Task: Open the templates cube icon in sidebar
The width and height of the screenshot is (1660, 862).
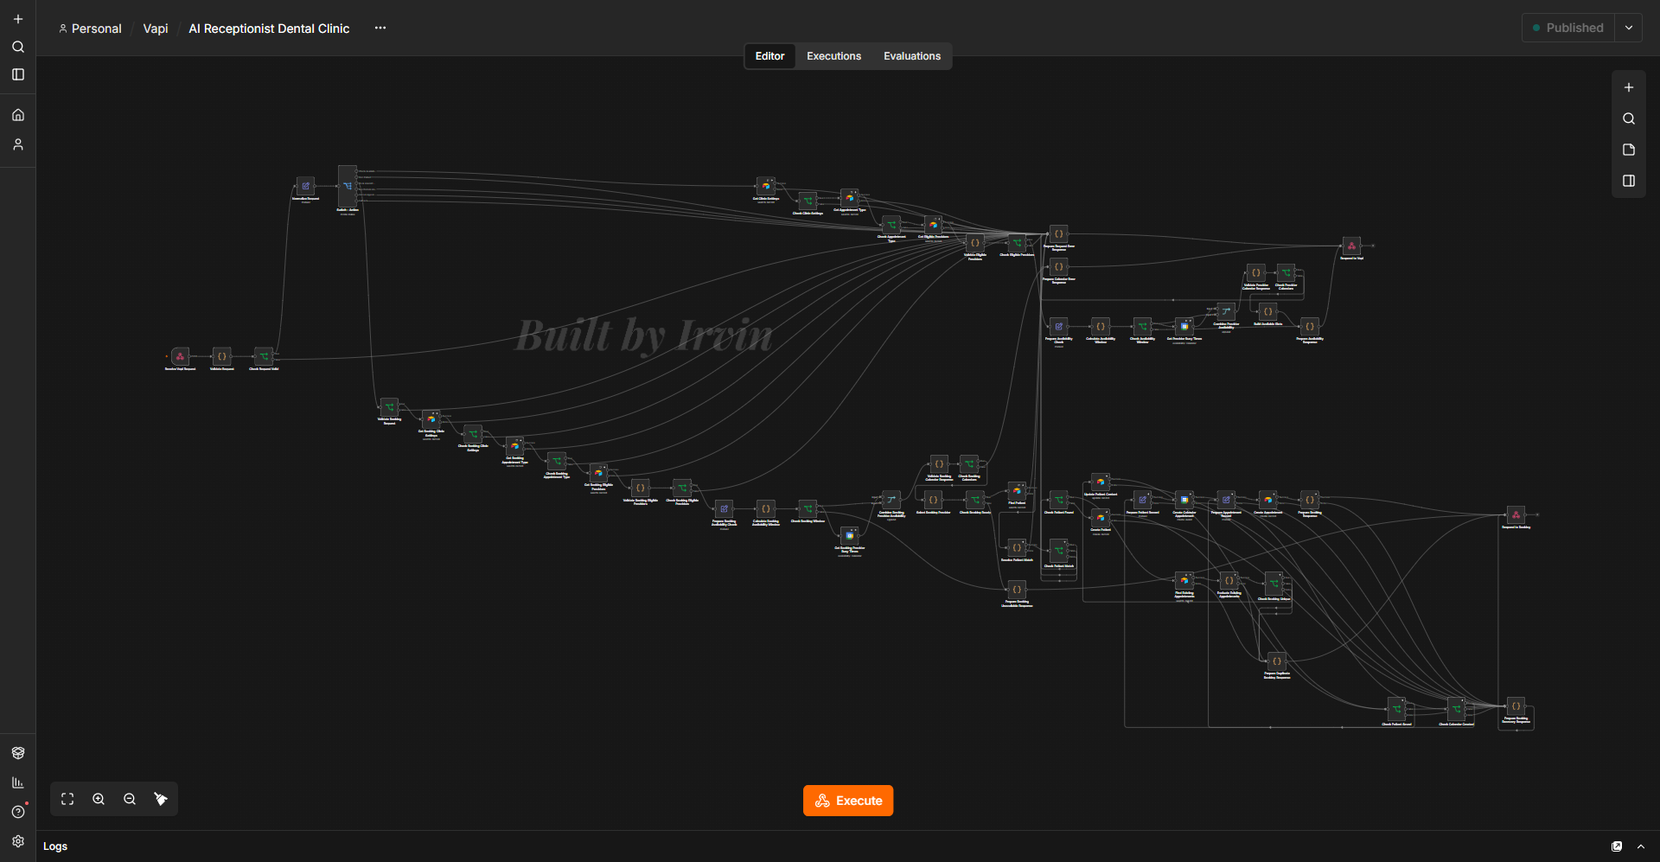Action: (18, 753)
